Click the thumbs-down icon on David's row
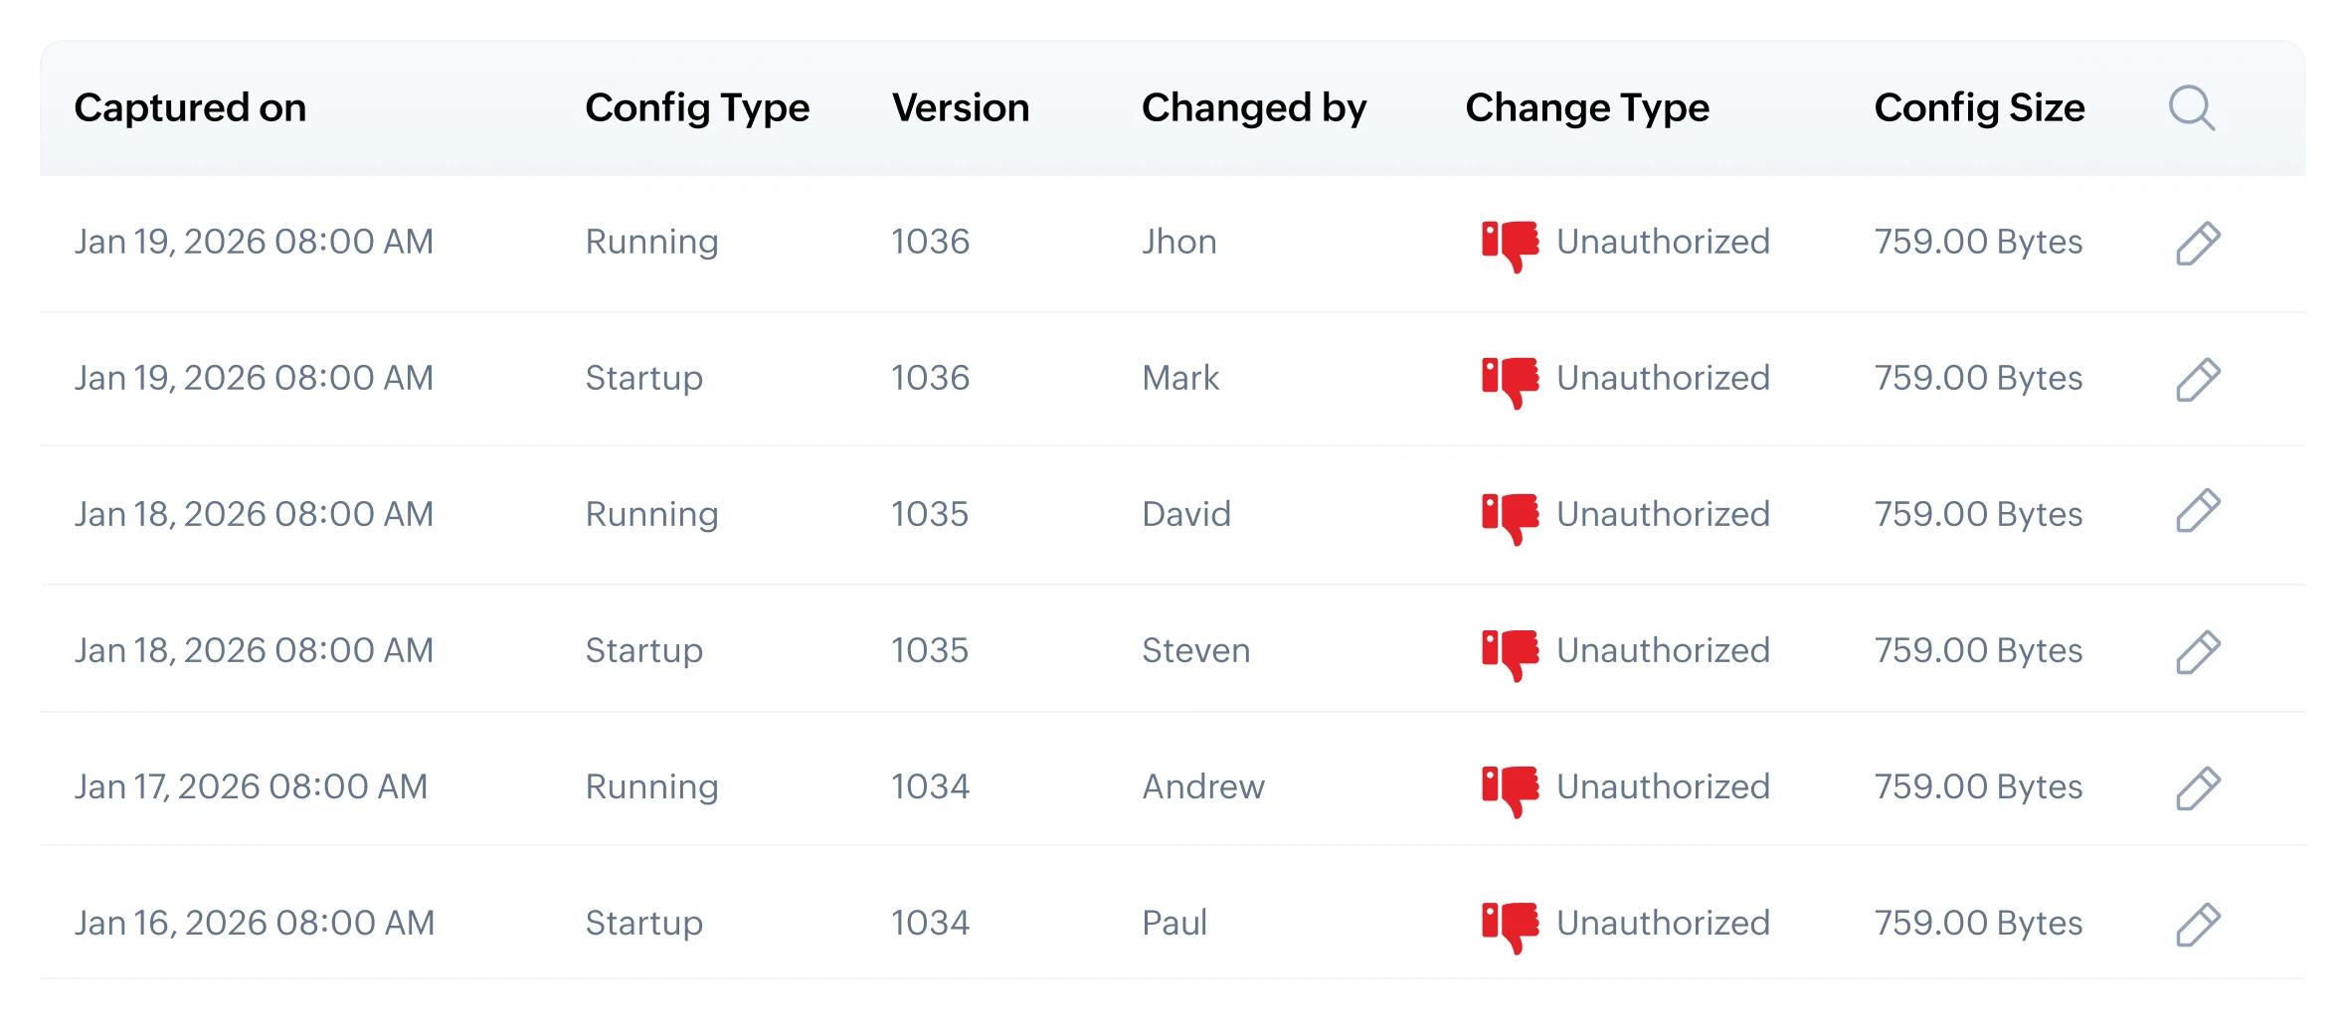2346x1034 pixels. coord(1509,514)
